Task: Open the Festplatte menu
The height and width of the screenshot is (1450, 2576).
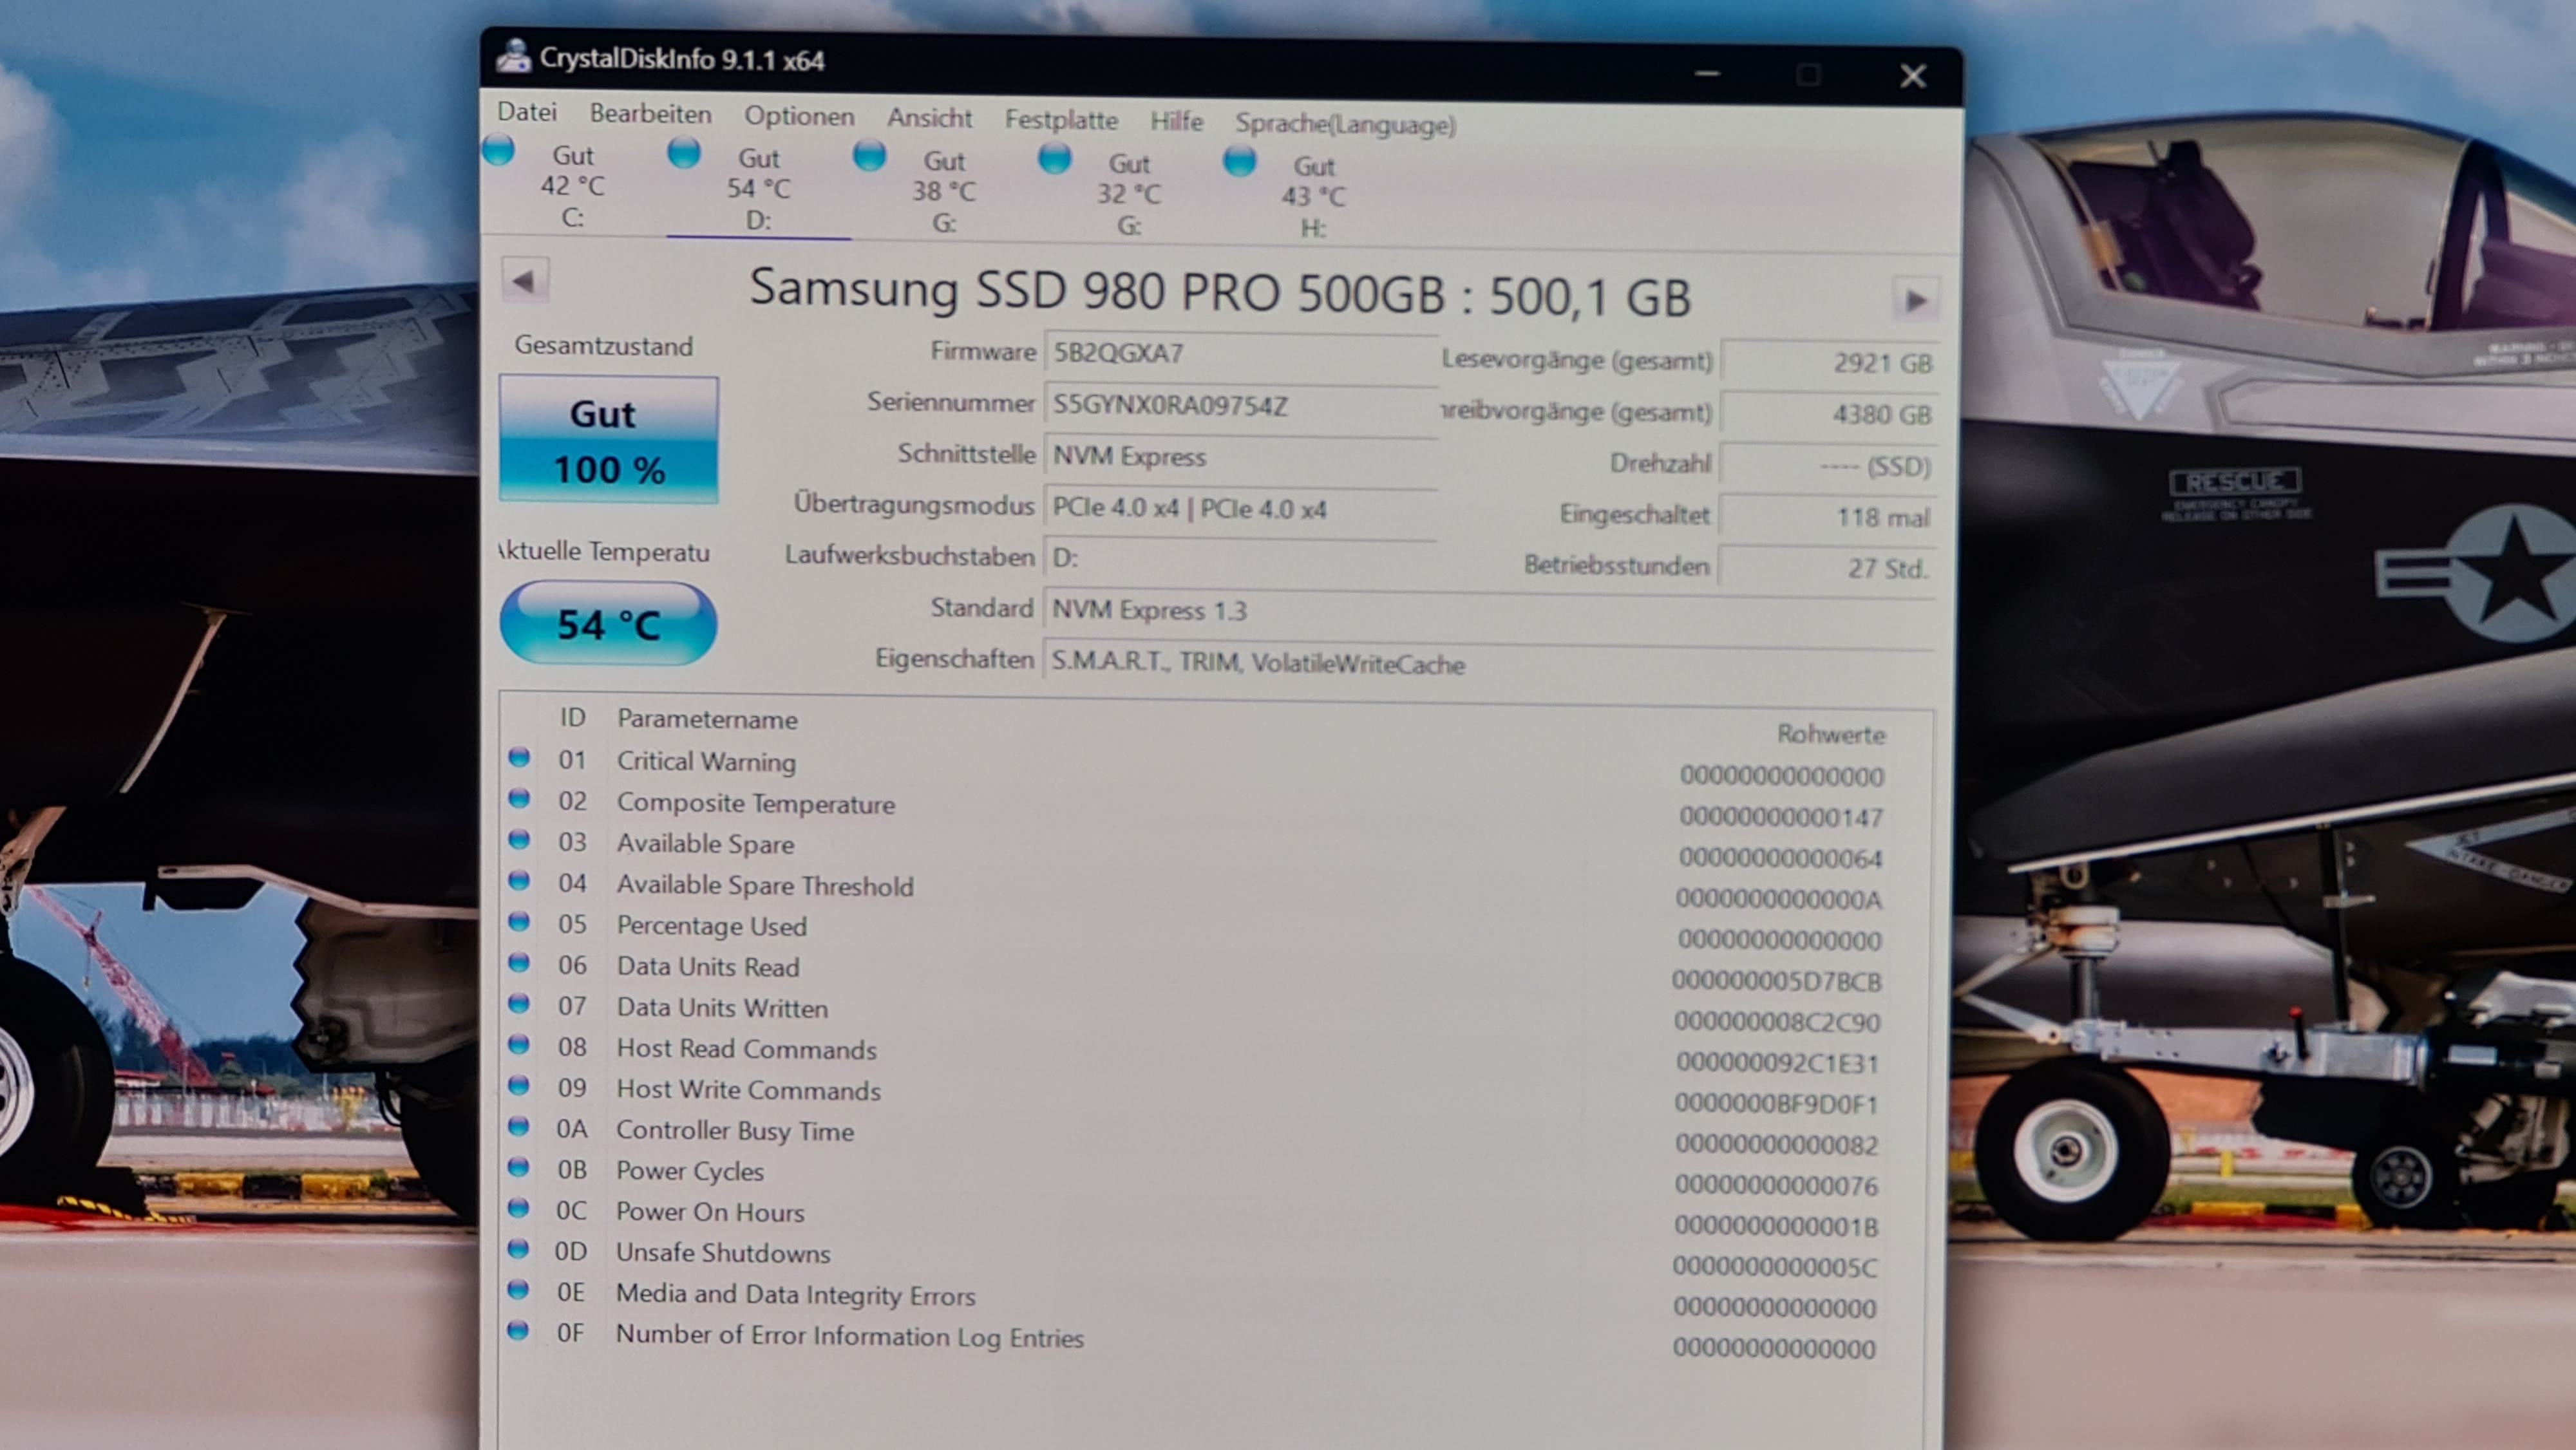Action: click(x=1061, y=120)
